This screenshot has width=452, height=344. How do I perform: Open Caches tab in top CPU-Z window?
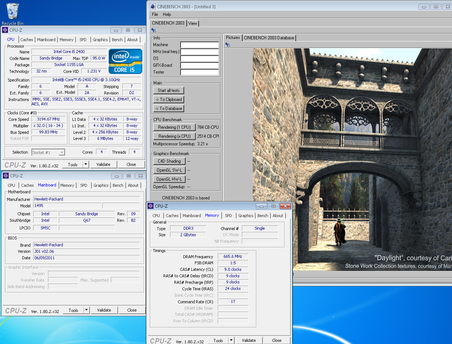click(27, 40)
